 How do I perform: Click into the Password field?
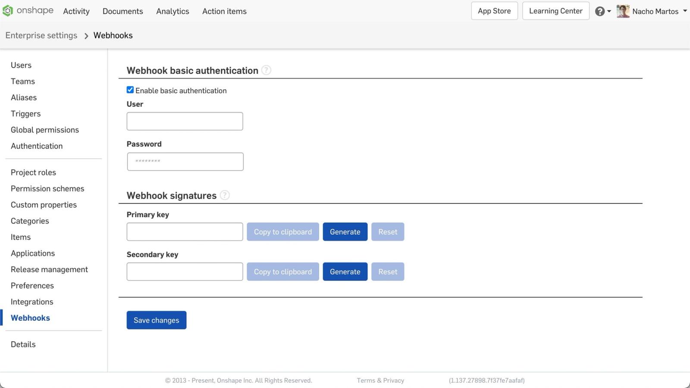[x=185, y=162]
